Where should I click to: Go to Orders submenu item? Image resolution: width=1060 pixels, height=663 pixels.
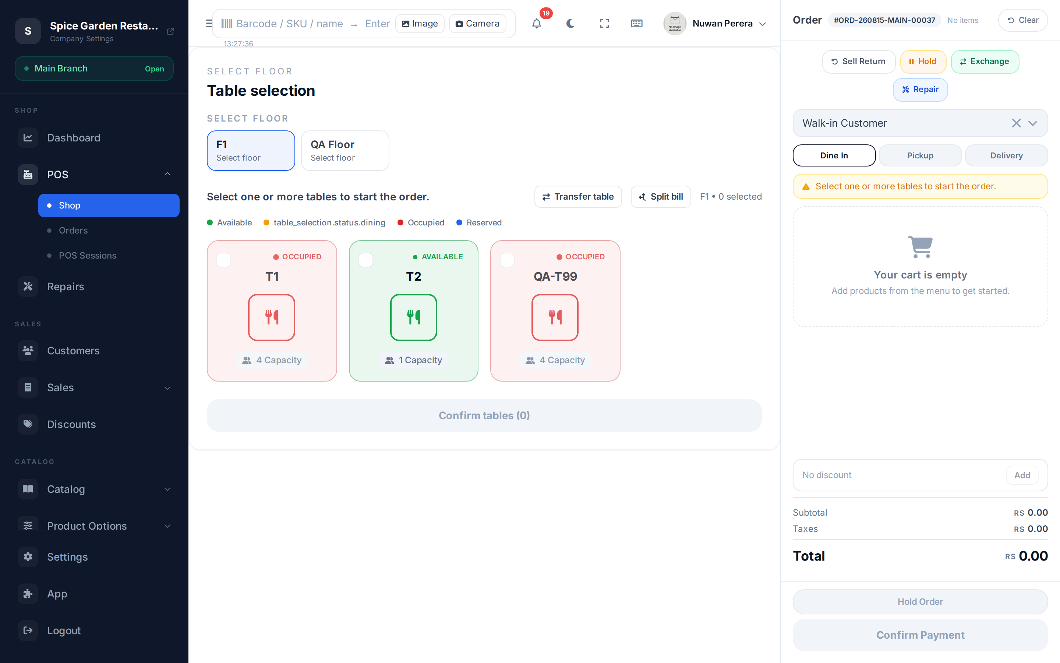tap(109, 230)
